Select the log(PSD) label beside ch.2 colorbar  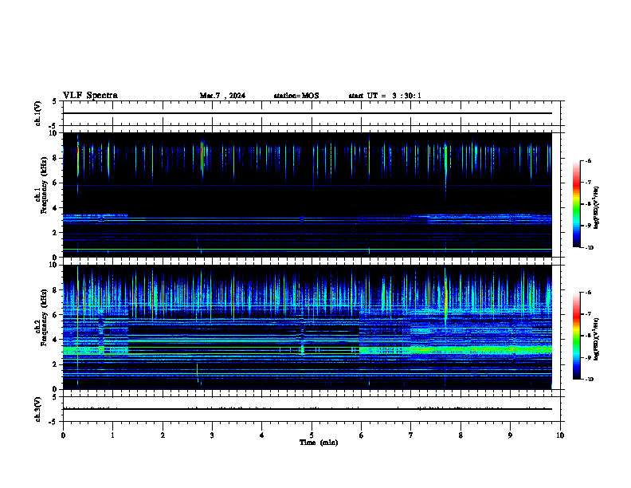point(597,339)
